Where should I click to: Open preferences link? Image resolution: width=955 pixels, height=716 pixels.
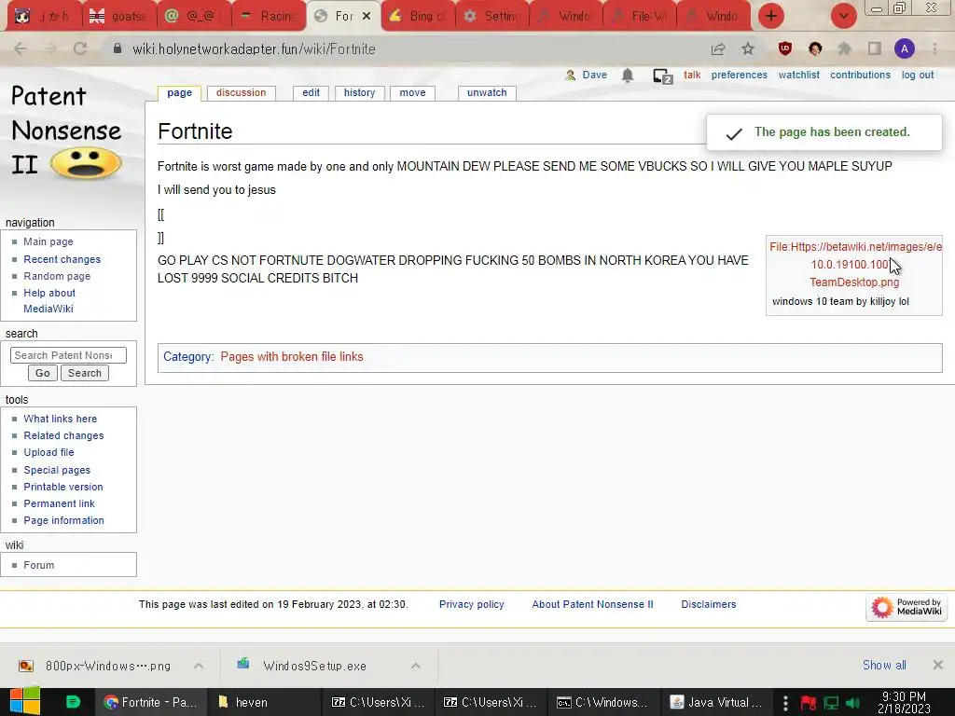pyautogui.click(x=740, y=75)
